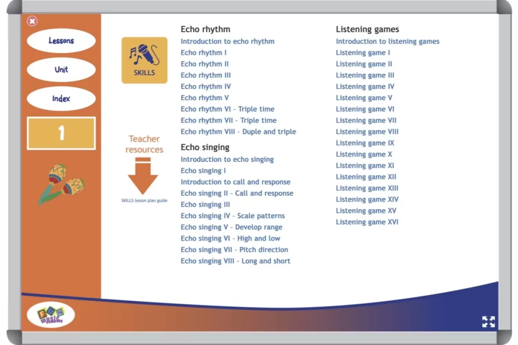Open Listening game XVI
Screen dimensions: 518x345
click(367, 222)
